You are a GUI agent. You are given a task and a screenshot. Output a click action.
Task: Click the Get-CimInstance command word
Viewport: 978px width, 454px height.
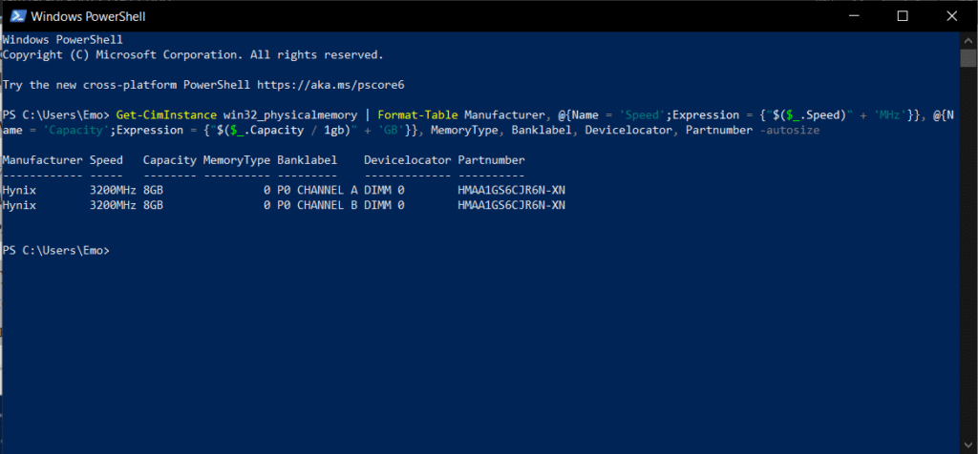(166, 115)
